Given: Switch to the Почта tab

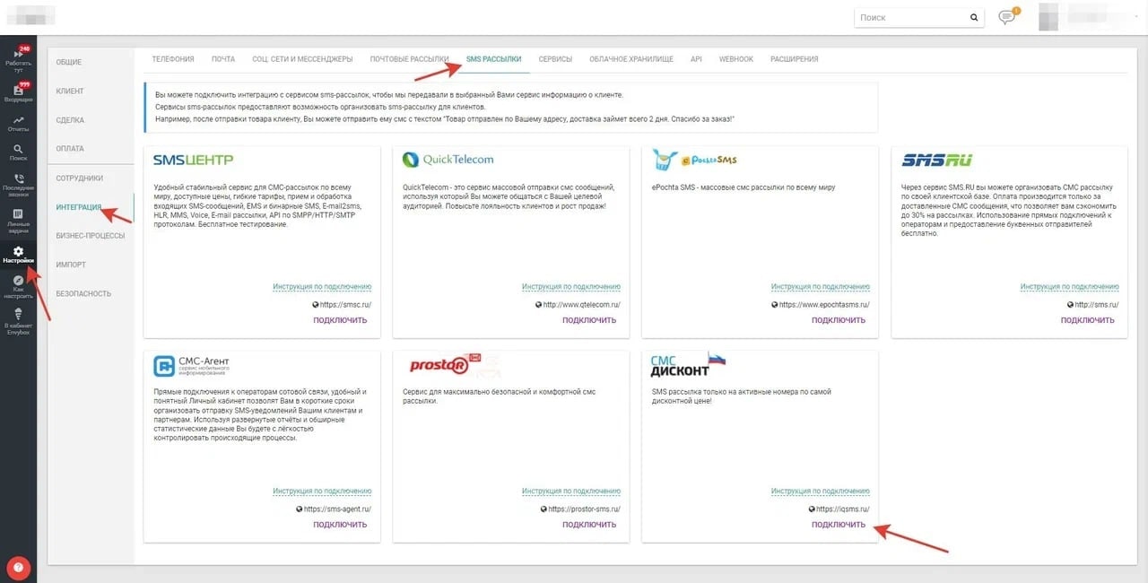Looking at the screenshot, I should click(223, 59).
